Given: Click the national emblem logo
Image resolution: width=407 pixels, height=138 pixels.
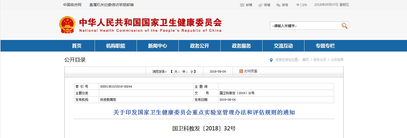Looking at the screenshot, I should tap(67, 25).
